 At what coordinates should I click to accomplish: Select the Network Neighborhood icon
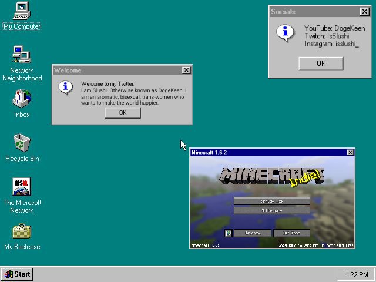22,55
